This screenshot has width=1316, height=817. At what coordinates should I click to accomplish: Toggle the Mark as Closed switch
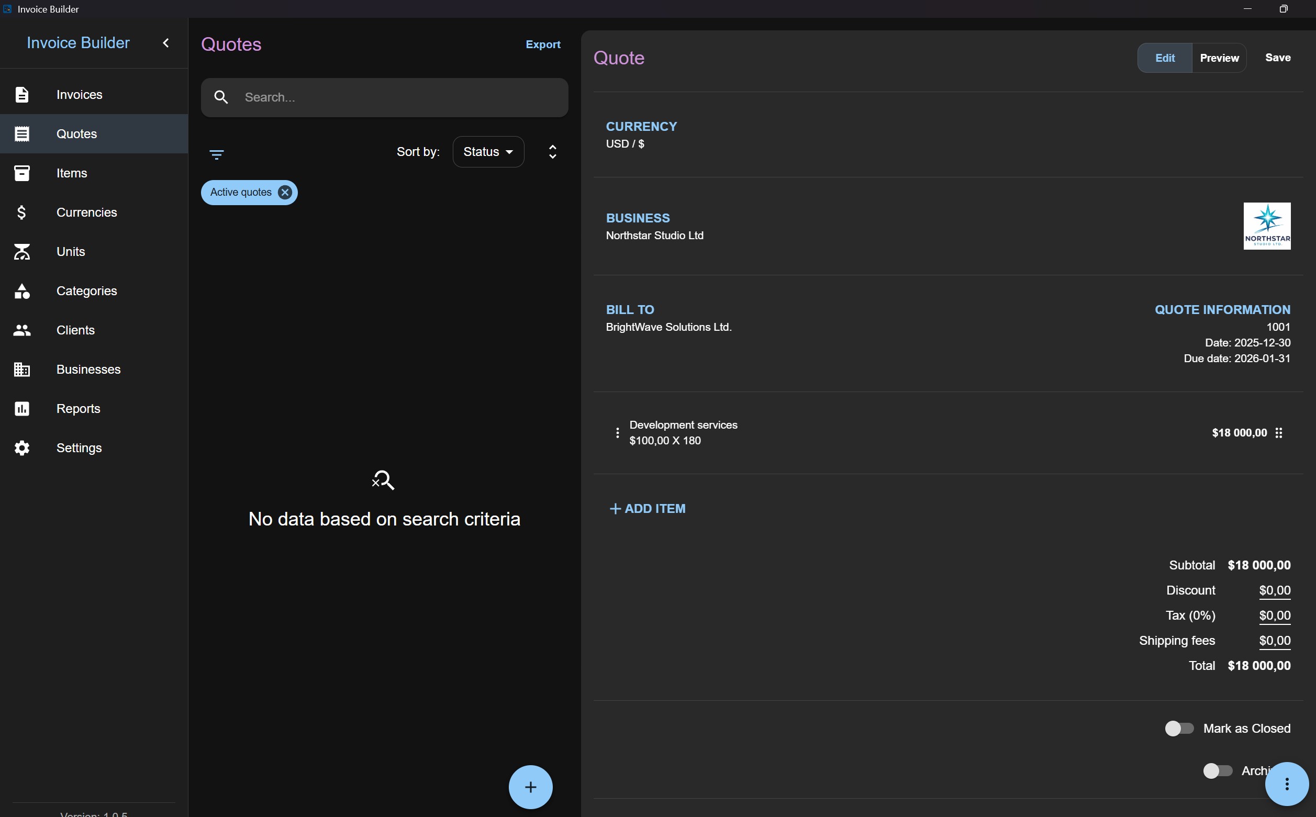click(1179, 729)
